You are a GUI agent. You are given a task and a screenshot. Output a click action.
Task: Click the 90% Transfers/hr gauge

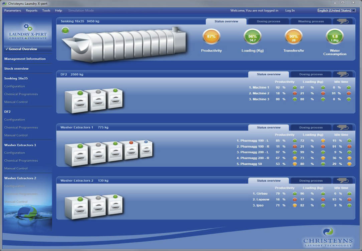coord(294,36)
